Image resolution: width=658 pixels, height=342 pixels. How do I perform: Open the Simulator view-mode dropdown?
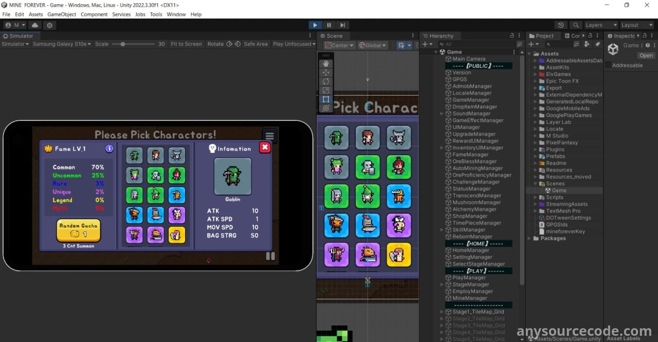point(15,44)
